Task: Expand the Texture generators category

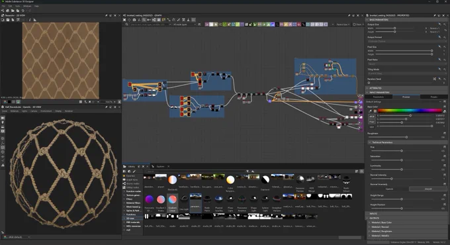Action: (x=134, y=195)
